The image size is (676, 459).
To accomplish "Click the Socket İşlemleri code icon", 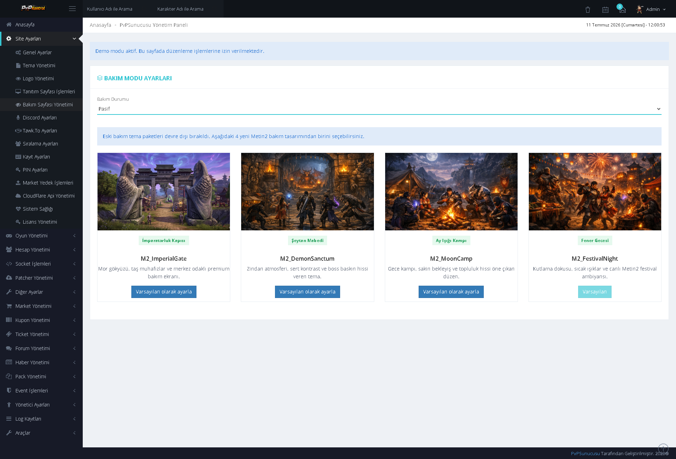I will pyautogui.click(x=9, y=264).
